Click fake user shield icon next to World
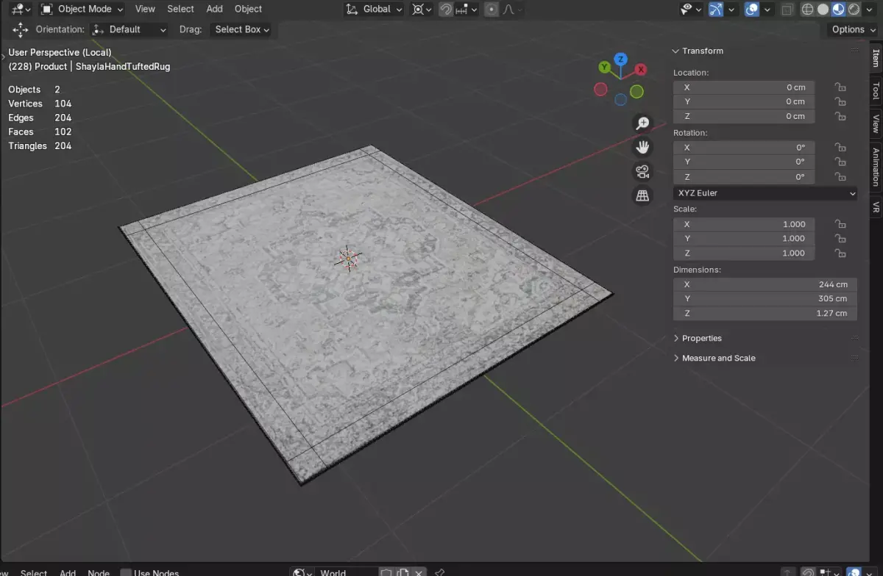Screen dimensions: 883x576 point(387,572)
